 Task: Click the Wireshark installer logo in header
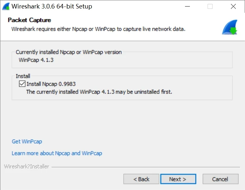(x=229, y=27)
